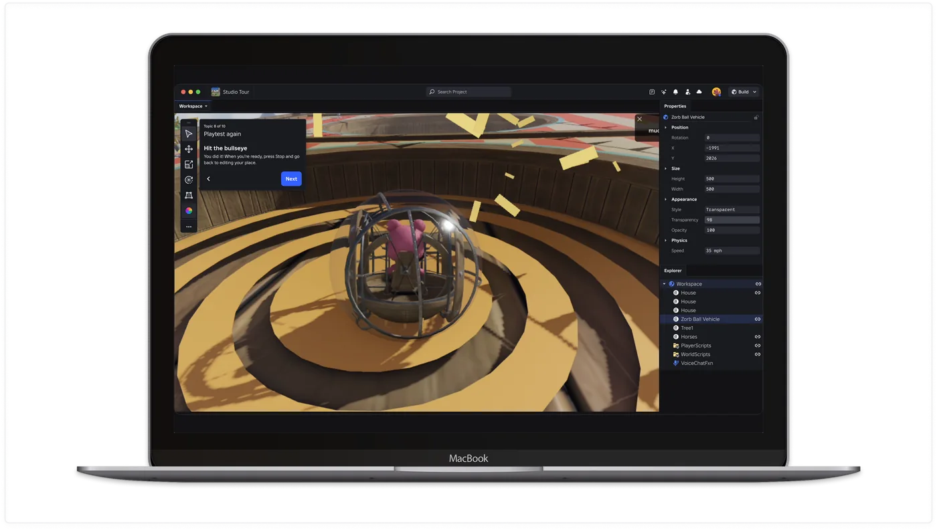Open the user avatar profile

(x=716, y=92)
